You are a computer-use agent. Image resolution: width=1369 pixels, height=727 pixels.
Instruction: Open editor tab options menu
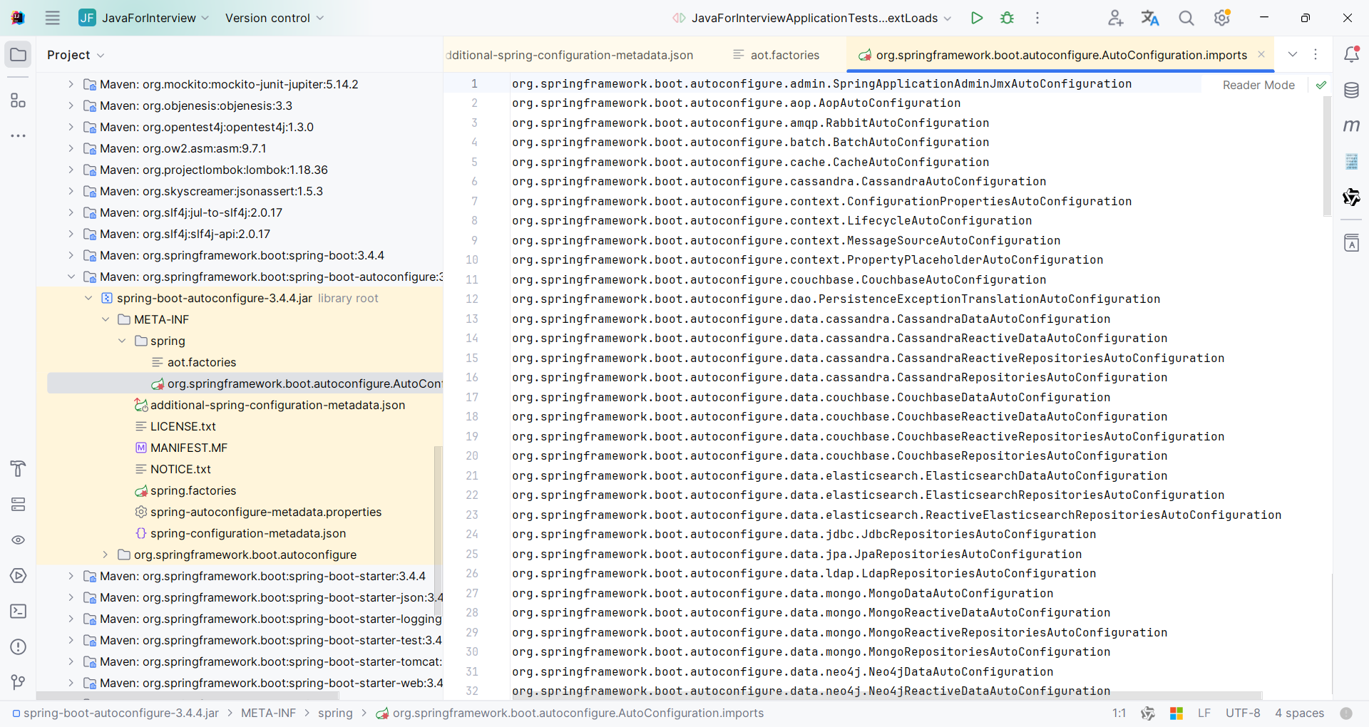click(1316, 54)
